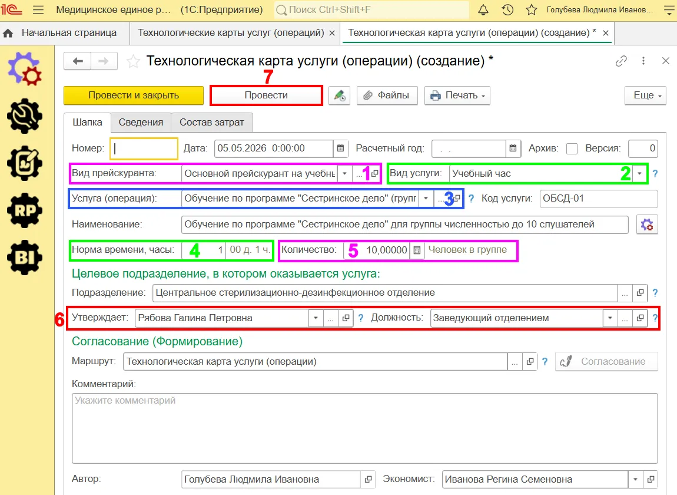
Task: Open the Печать dropdown menu
Action: pyautogui.click(x=457, y=95)
